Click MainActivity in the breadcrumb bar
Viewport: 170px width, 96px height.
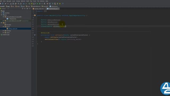click(x=54, y=6)
